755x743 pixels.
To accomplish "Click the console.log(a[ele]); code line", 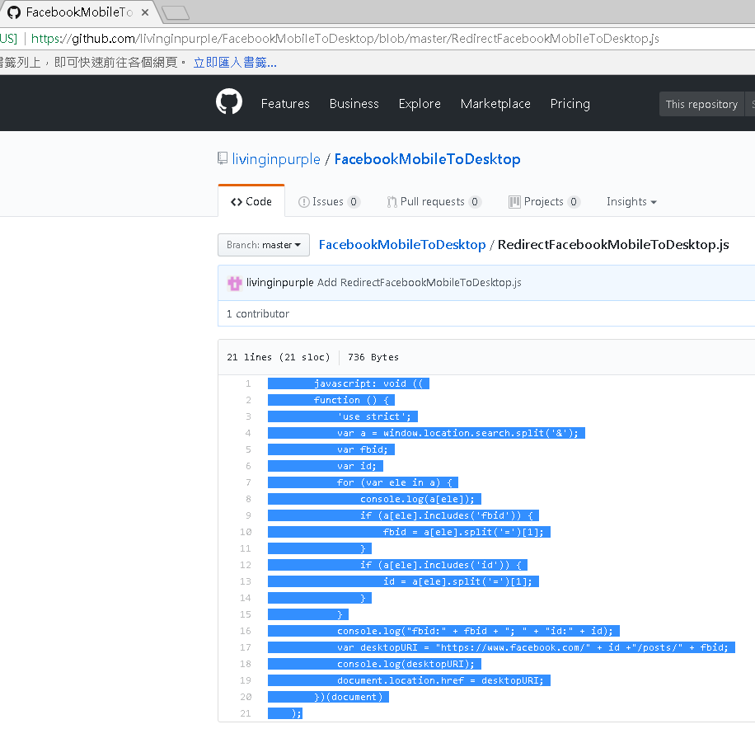I will click(417, 499).
